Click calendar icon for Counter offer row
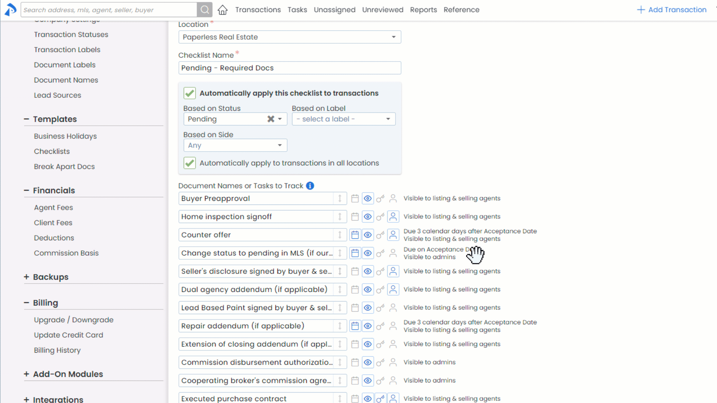The height and width of the screenshot is (403, 717). coord(355,235)
